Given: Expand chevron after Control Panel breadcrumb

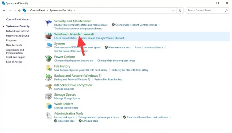Looking at the screenshot, I should pyautogui.click(x=47, y=10).
